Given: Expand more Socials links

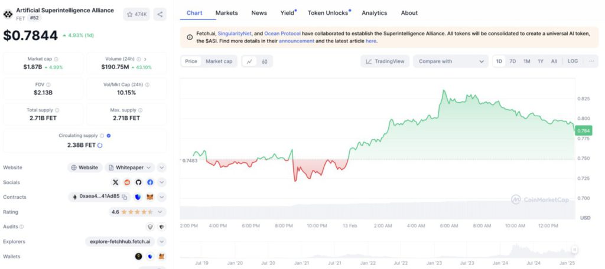Looking at the screenshot, I should (162, 182).
